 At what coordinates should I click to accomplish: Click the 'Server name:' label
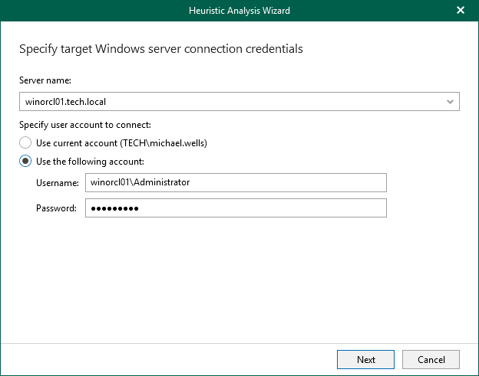(45, 80)
